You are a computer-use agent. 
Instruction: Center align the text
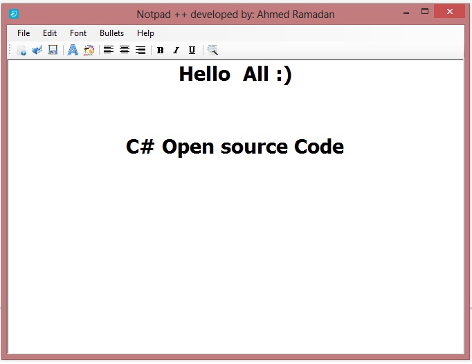point(125,50)
